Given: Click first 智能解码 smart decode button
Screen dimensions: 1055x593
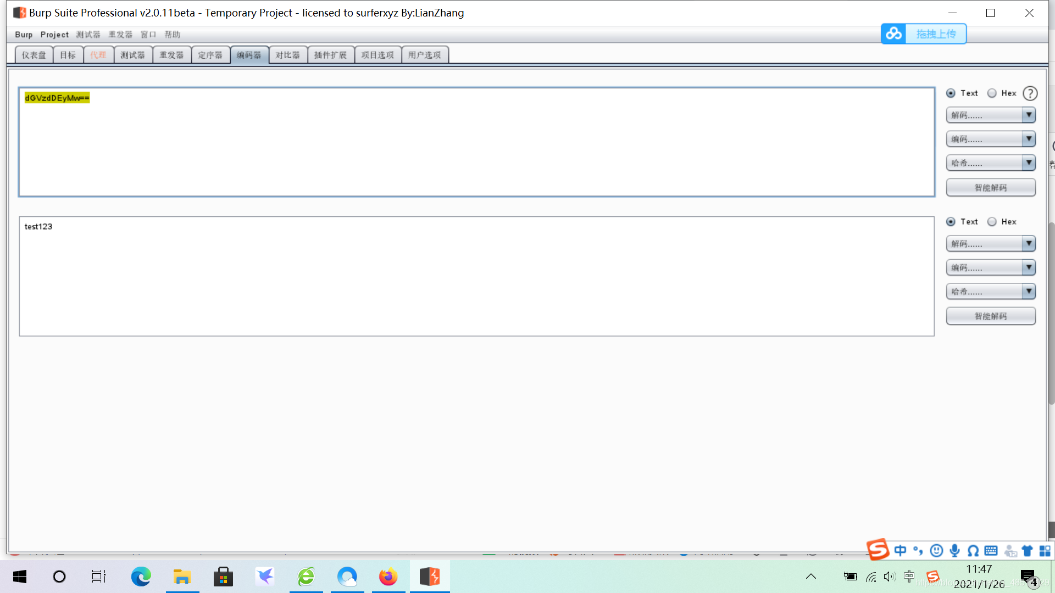Looking at the screenshot, I should click(991, 188).
